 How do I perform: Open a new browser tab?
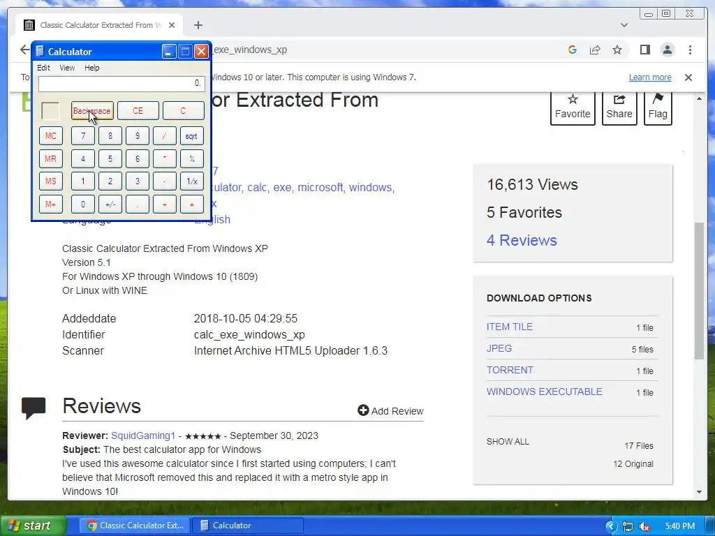(198, 25)
